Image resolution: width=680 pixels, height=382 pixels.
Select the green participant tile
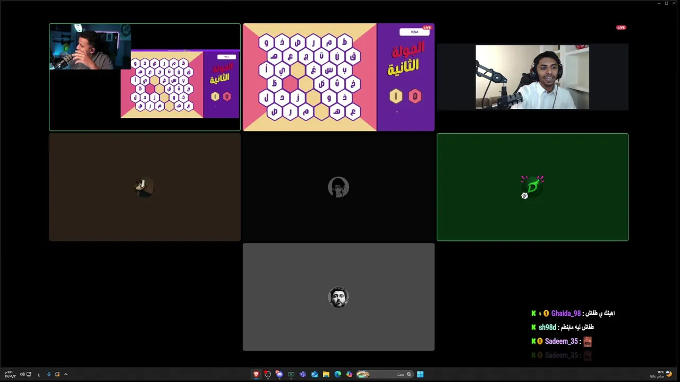[532, 187]
